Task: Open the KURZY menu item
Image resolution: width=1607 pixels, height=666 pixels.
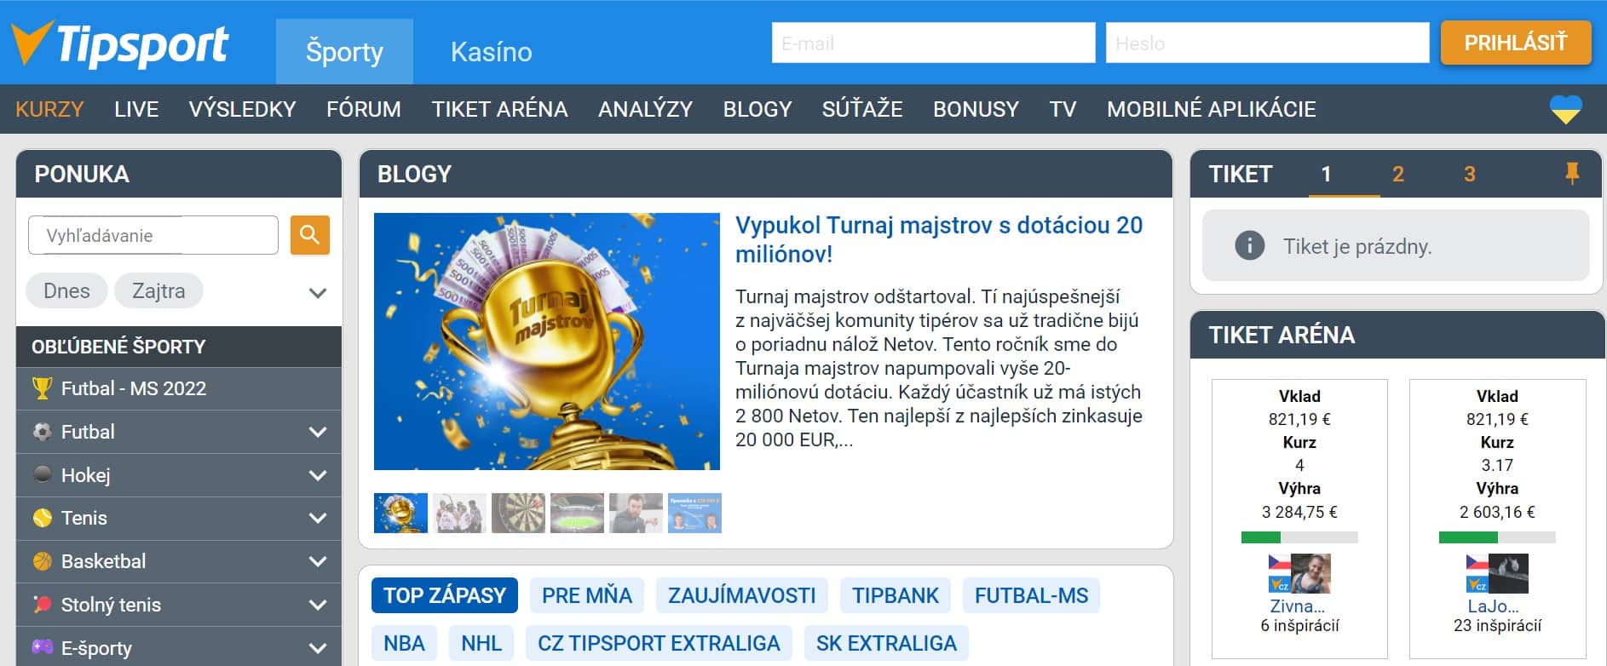Action: 49,109
